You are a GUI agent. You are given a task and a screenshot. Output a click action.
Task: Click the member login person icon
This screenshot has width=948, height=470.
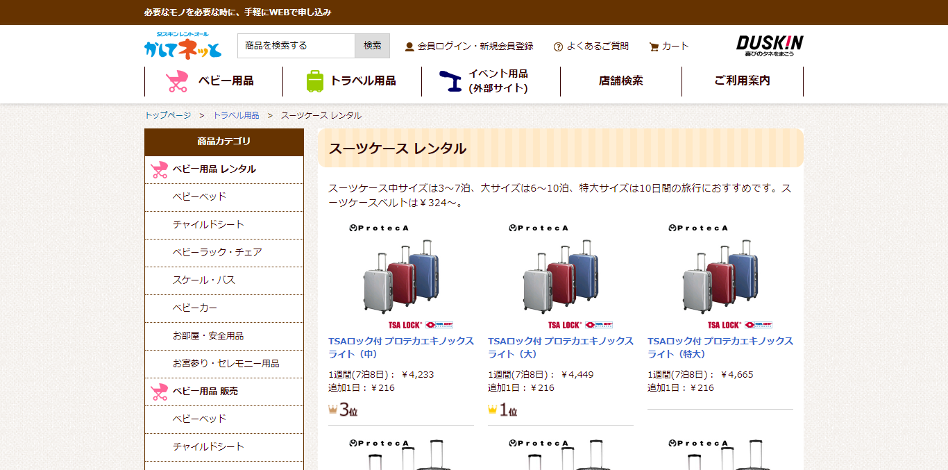point(409,47)
